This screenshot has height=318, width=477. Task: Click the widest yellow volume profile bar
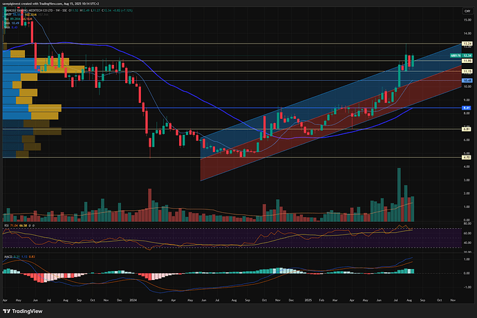pos(62,69)
